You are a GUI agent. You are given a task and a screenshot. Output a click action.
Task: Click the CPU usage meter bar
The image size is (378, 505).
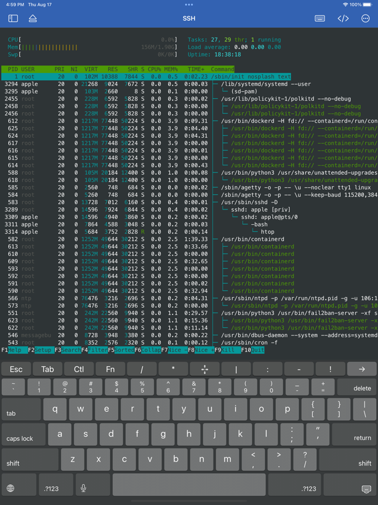point(93,40)
